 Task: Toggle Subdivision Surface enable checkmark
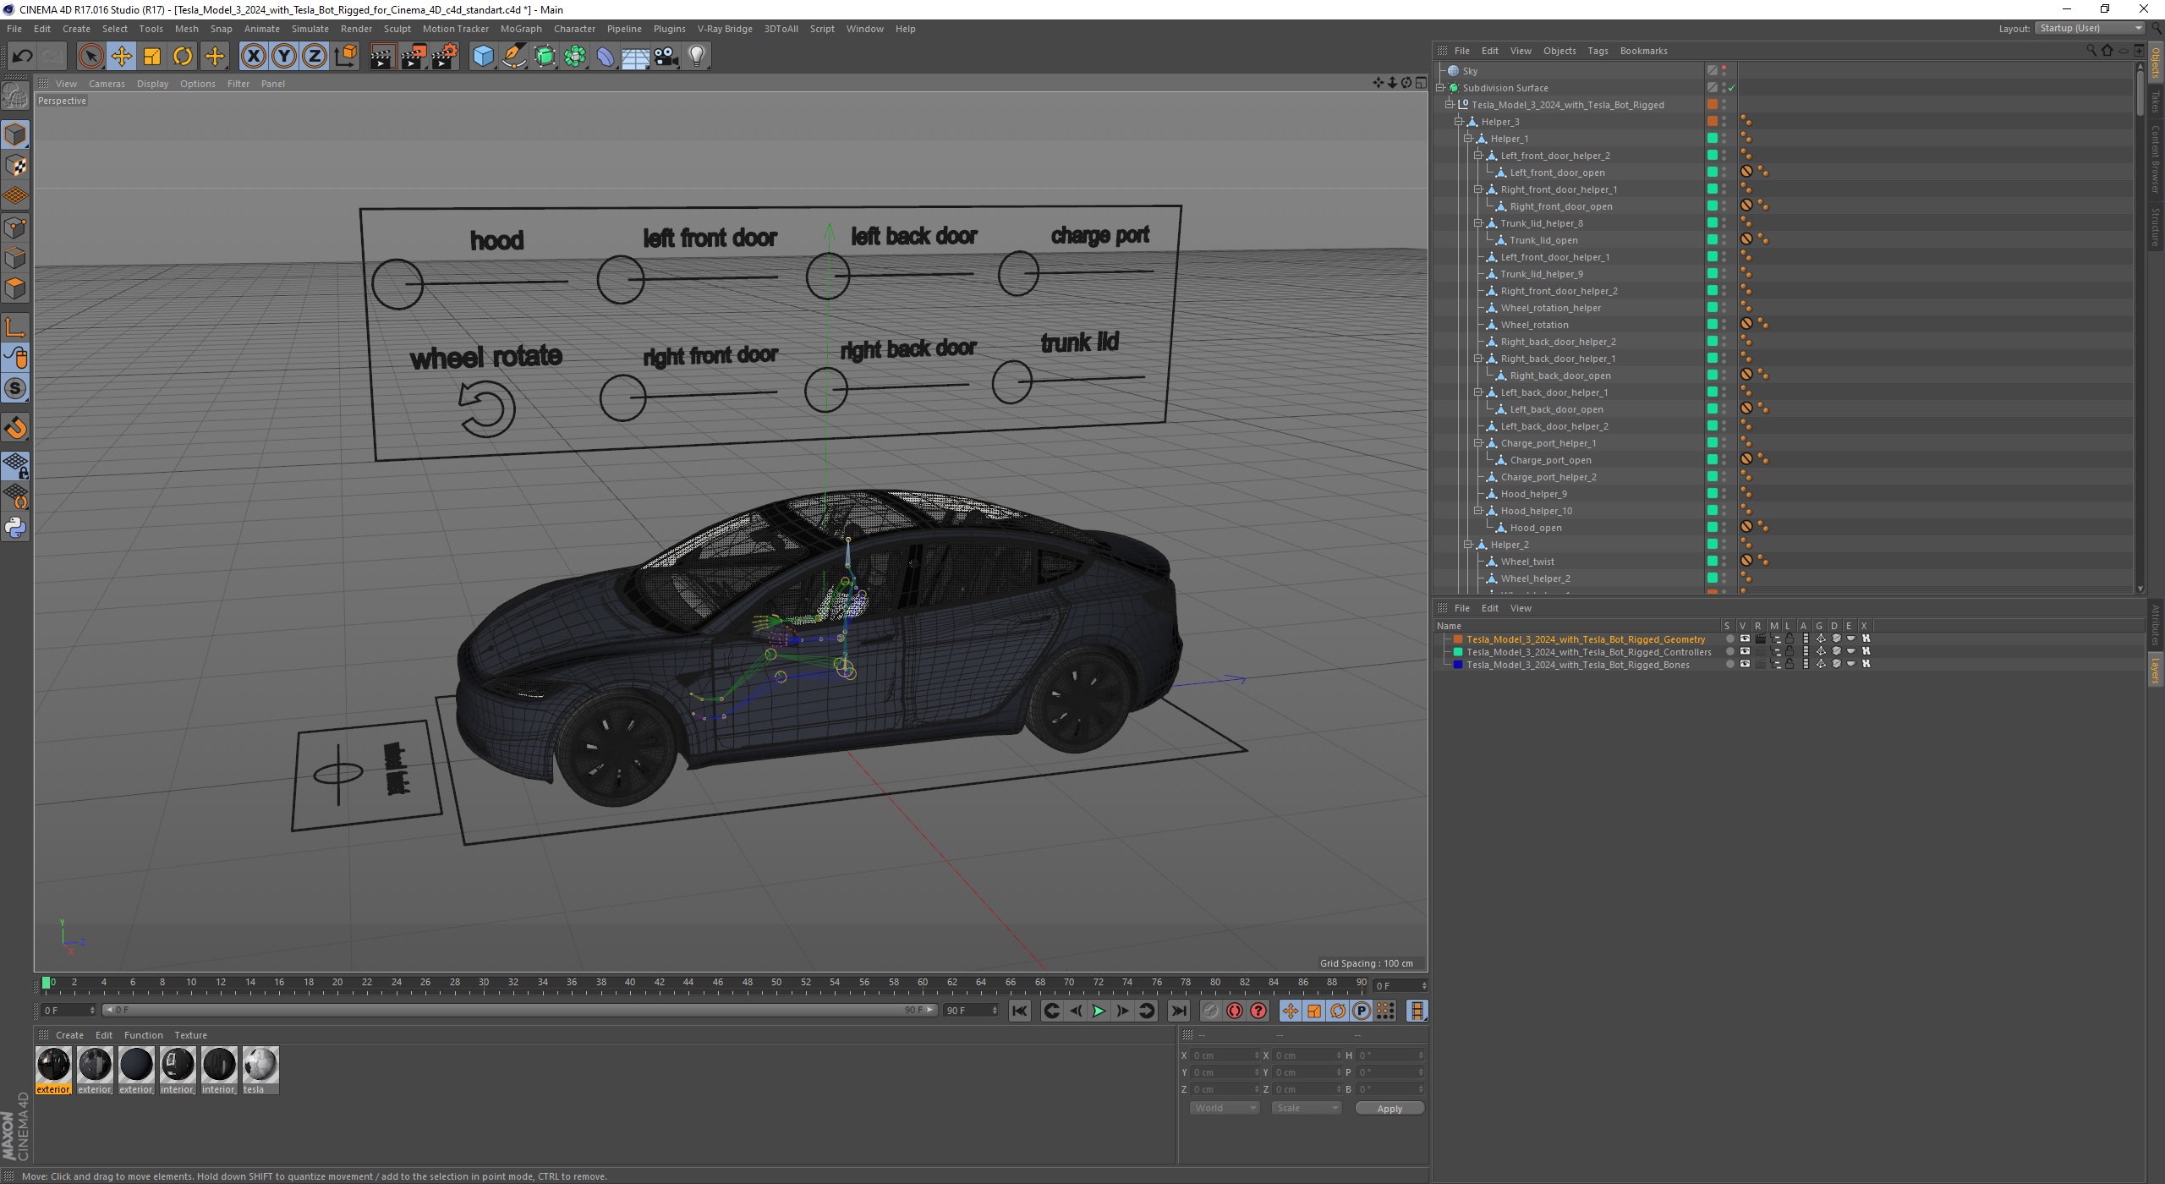tap(1731, 88)
